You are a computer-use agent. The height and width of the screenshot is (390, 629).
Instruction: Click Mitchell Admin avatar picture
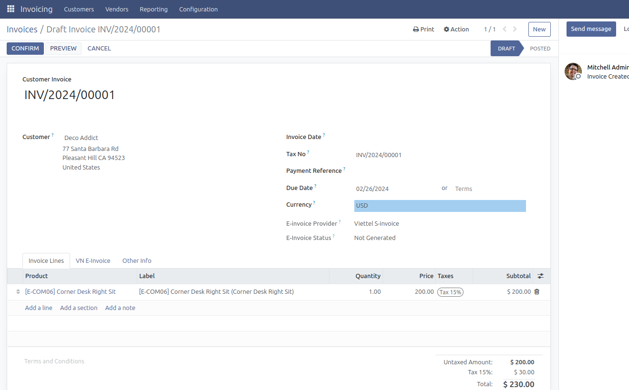[x=573, y=71]
